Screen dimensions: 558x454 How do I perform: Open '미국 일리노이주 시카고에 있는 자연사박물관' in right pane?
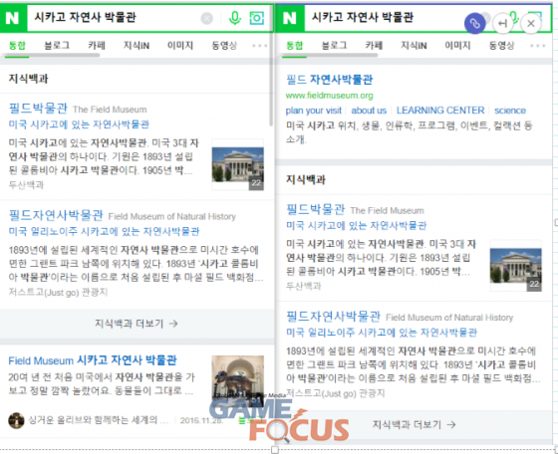381,333
